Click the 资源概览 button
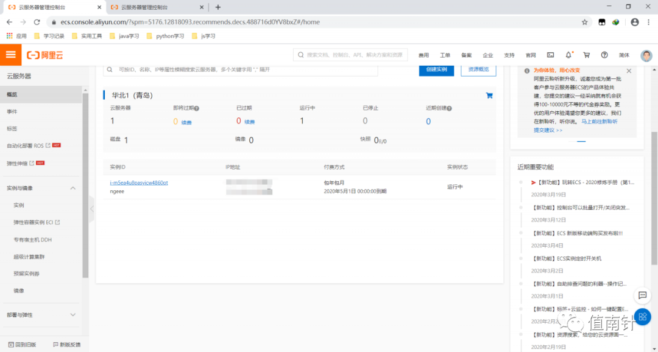 click(478, 69)
